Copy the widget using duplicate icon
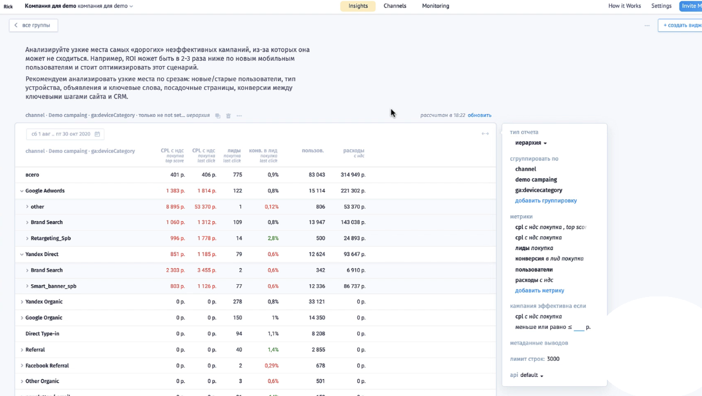Viewport: 702px width, 396px height. [218, 116]
